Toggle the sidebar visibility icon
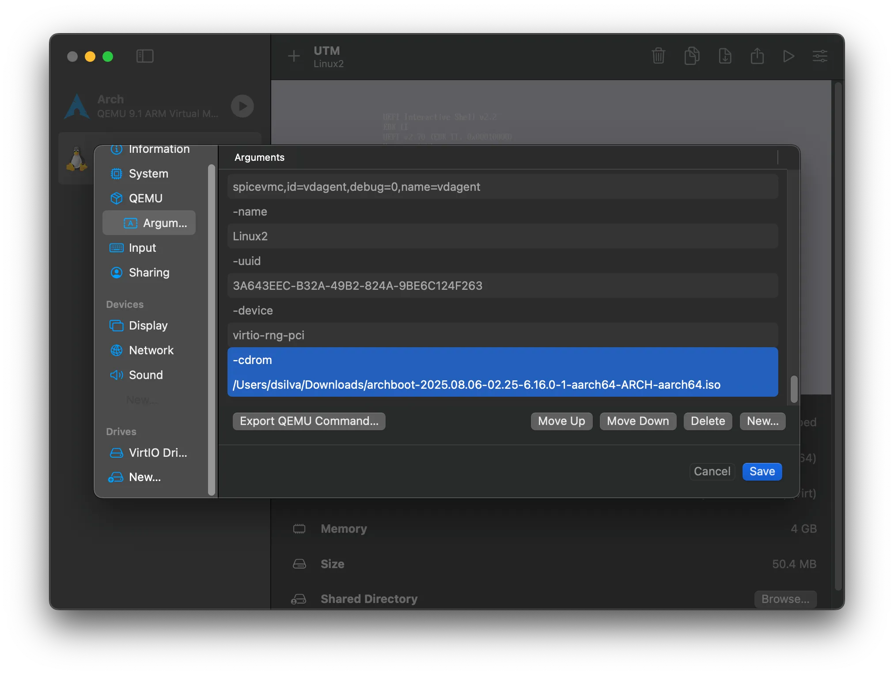Screen dimensions: 894x675 pos(145,56)
